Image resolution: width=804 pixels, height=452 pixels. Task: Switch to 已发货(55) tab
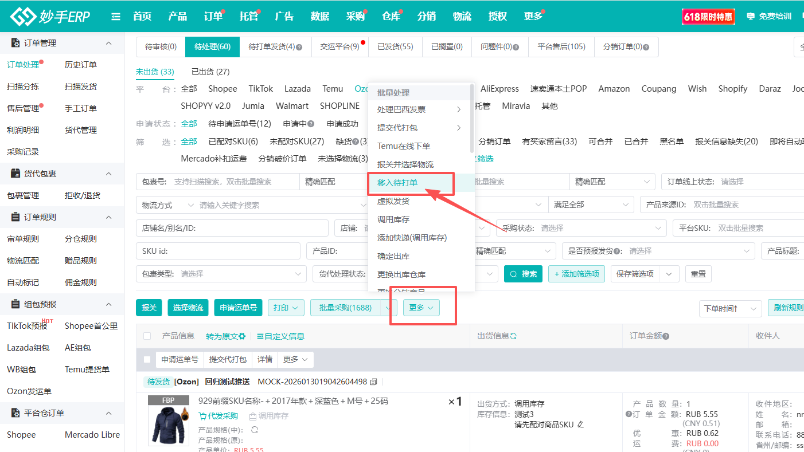(395, 47)
